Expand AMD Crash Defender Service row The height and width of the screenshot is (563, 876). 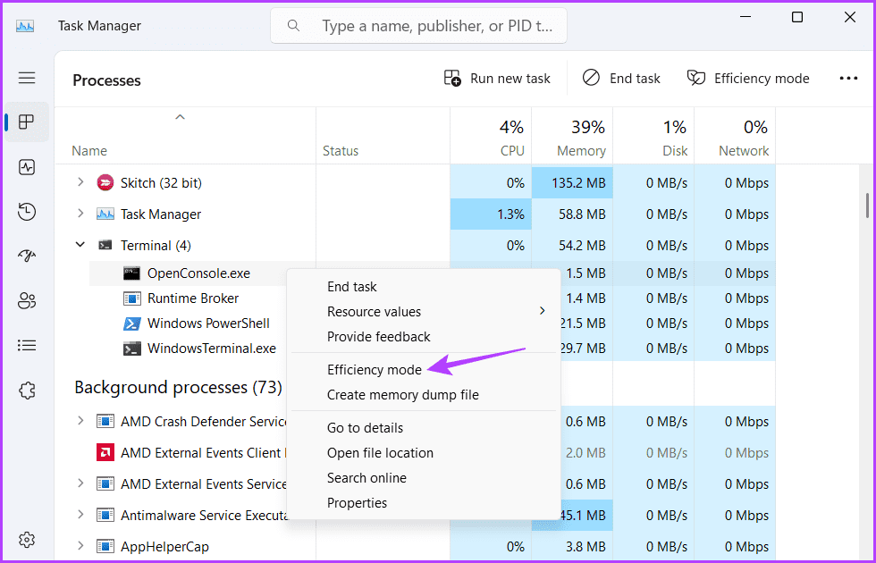pyautogui.click(x=80, y=421)
